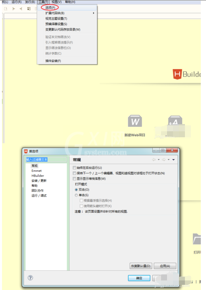The image size is (206, 290).
Task: Enable 始终在后台运行(U) checkbox
Action: point(74,168)
